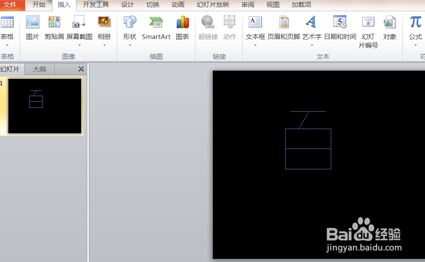Expand the 艺术字 dropdown arrow
425x262 pixels.
(312, 45)
